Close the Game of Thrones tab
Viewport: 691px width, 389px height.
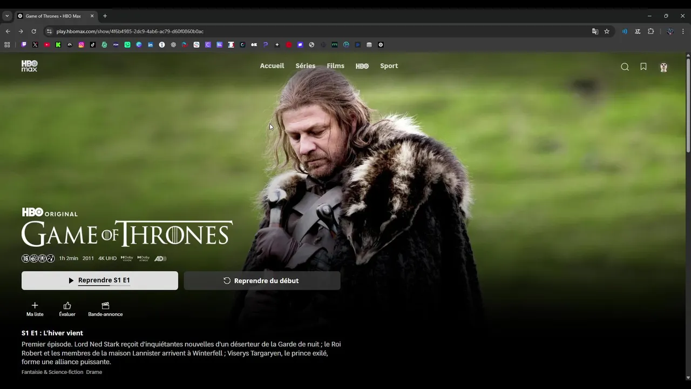click(92, 16)
